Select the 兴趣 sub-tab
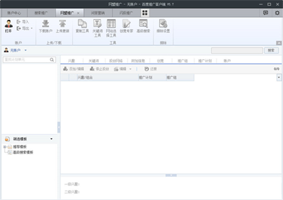 point(72,61)
